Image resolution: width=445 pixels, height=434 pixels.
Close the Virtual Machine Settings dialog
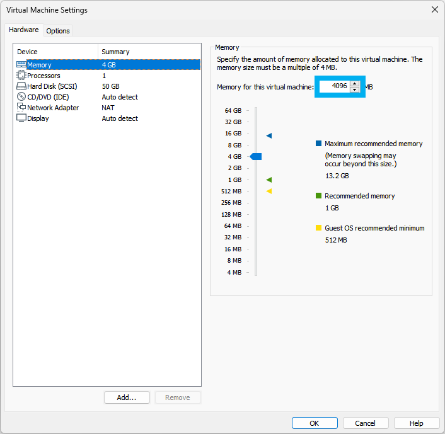(x=434, y=9)
